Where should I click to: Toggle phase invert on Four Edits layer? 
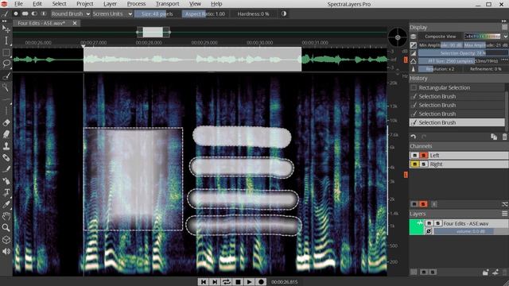pos(429,231)
